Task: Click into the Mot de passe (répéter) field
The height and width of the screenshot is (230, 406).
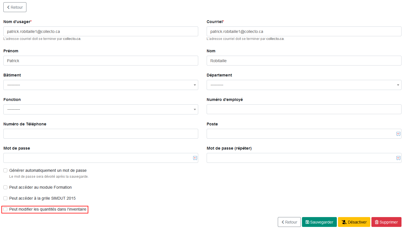Action: coord(304,158)
